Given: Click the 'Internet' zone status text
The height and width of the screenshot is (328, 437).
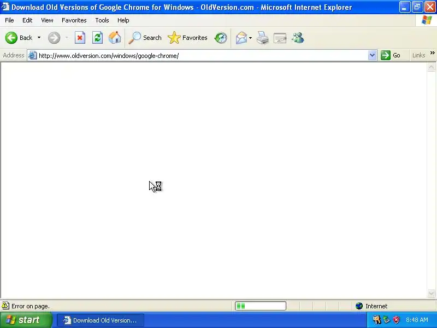Looking at the screenshot, I should tap(376, 306).
